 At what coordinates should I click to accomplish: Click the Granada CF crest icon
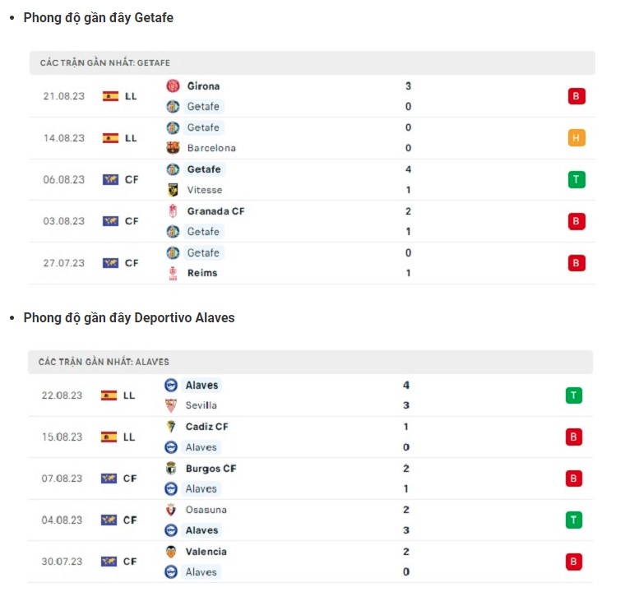pyautogui.click(x=173, y=211)
